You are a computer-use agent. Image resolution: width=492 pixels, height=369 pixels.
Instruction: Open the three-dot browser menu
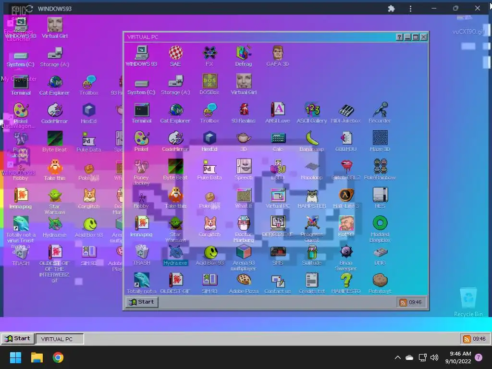410,9
